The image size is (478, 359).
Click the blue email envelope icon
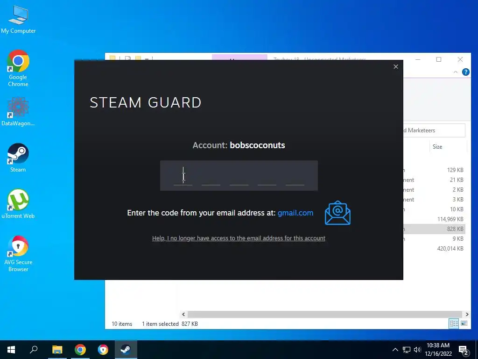click(x=337, y=213)
